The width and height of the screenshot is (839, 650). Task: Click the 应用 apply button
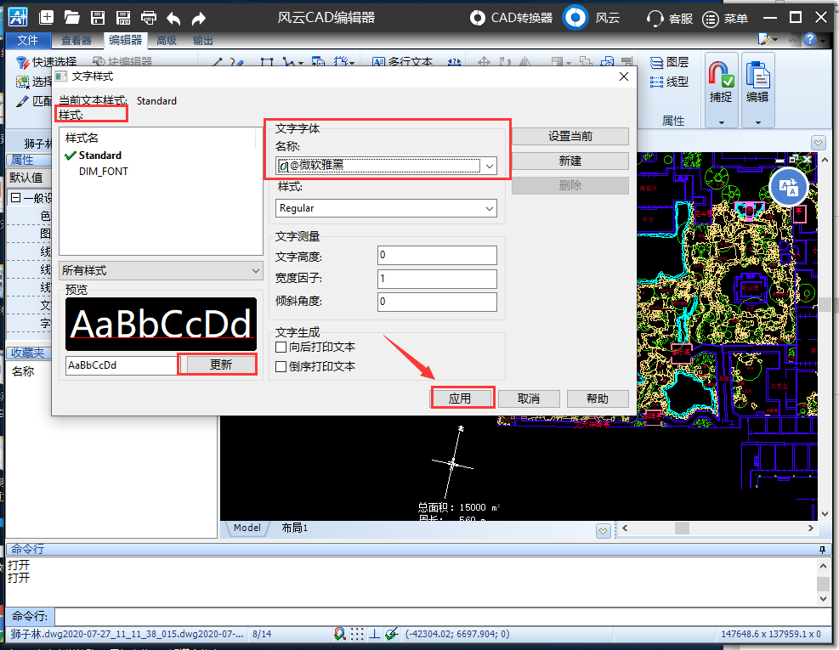click(460, 398)
